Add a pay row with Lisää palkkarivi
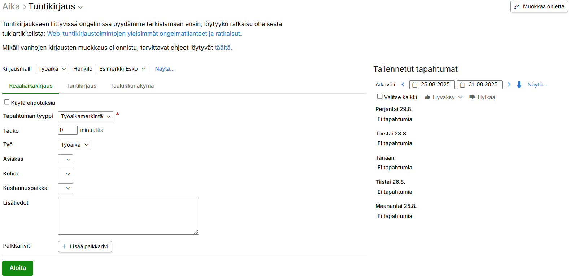The image size is (570, 276). [85, 246]
